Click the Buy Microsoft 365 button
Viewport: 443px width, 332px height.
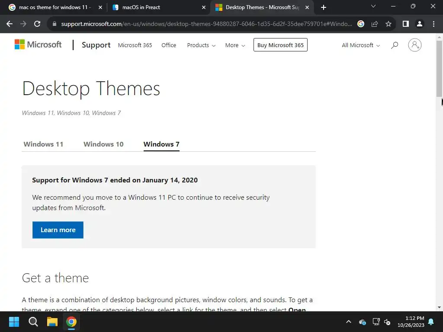click(280, 45)
